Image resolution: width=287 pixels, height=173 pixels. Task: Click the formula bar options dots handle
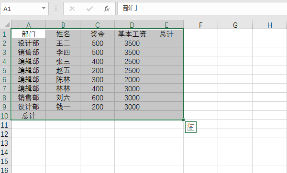point(56,9)
